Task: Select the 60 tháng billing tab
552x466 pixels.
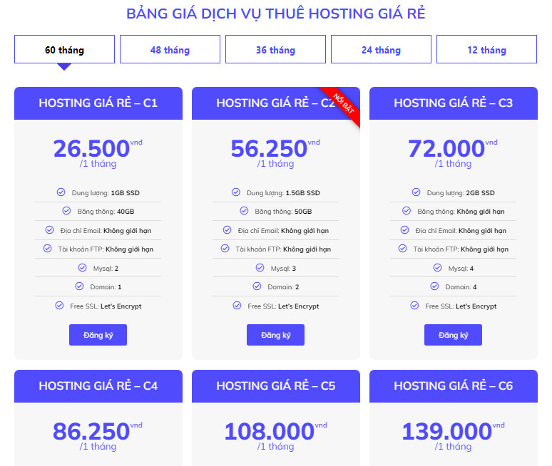Action: click(x=64, y=50)
